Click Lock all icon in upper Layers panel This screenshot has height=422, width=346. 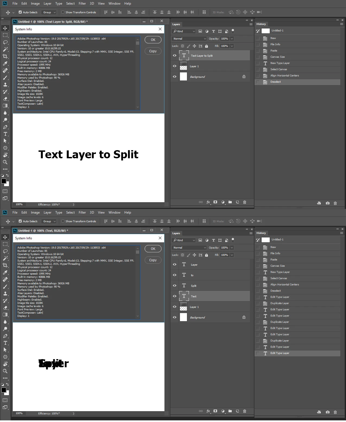pyautogui.click(x=207, y=46)
